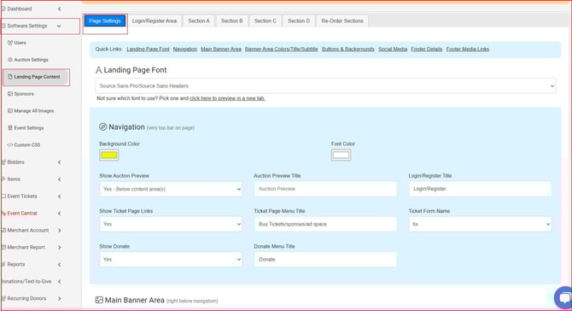Click the Auction Settings gear icon
Viewport: 572px width, 311px height.
10,60
